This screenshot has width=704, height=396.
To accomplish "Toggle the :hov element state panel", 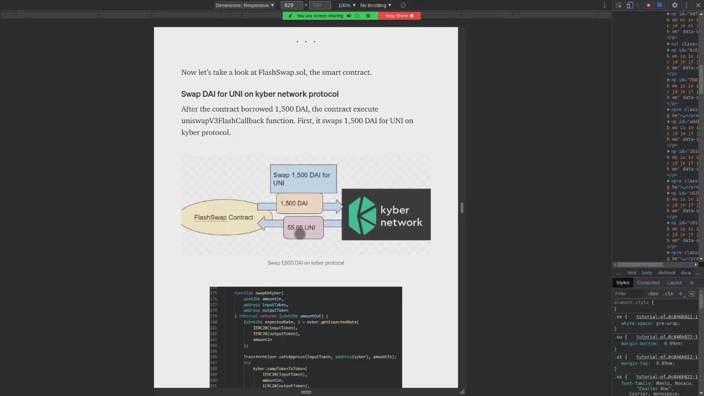I will point(653,294).
